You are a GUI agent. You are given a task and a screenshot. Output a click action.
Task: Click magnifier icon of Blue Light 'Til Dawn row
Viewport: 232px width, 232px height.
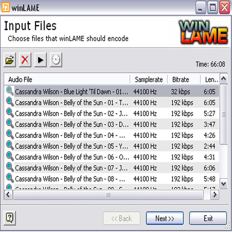coord(10,91)
